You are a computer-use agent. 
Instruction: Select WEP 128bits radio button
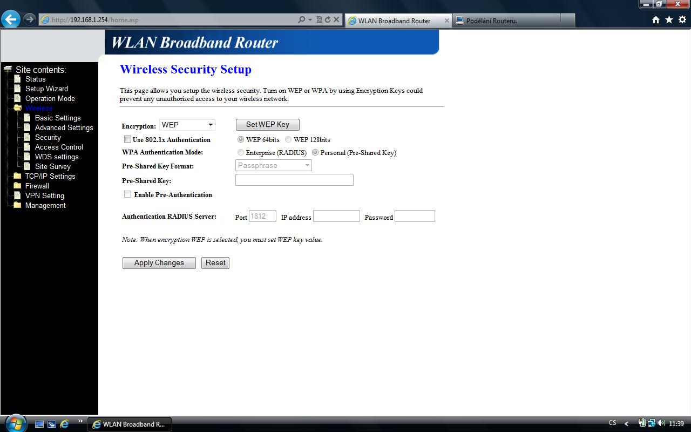(x=288, y=139)
